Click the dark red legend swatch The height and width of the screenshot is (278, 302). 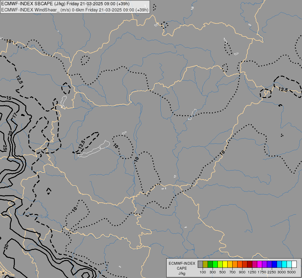[x=250, y=264]
